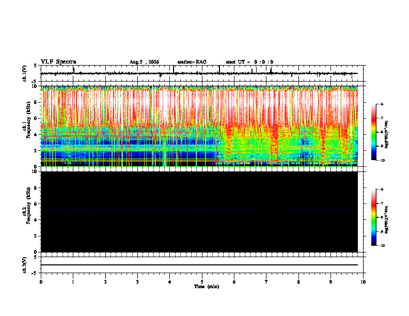Click the ch.3(V) axis label

point(25,265)
